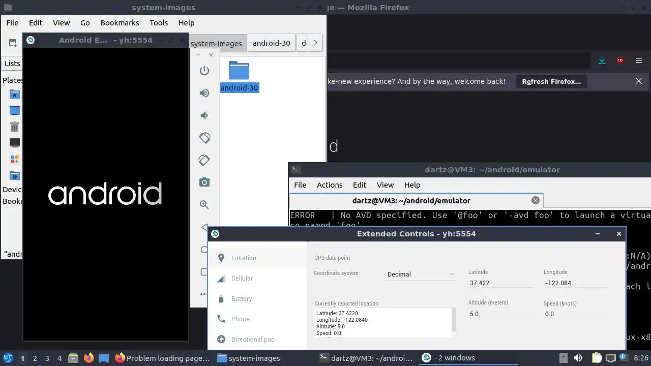This screenshot has height=366, width=651.
Task: Tap the emulator overview square button
Action: click(x=204, y=272)
